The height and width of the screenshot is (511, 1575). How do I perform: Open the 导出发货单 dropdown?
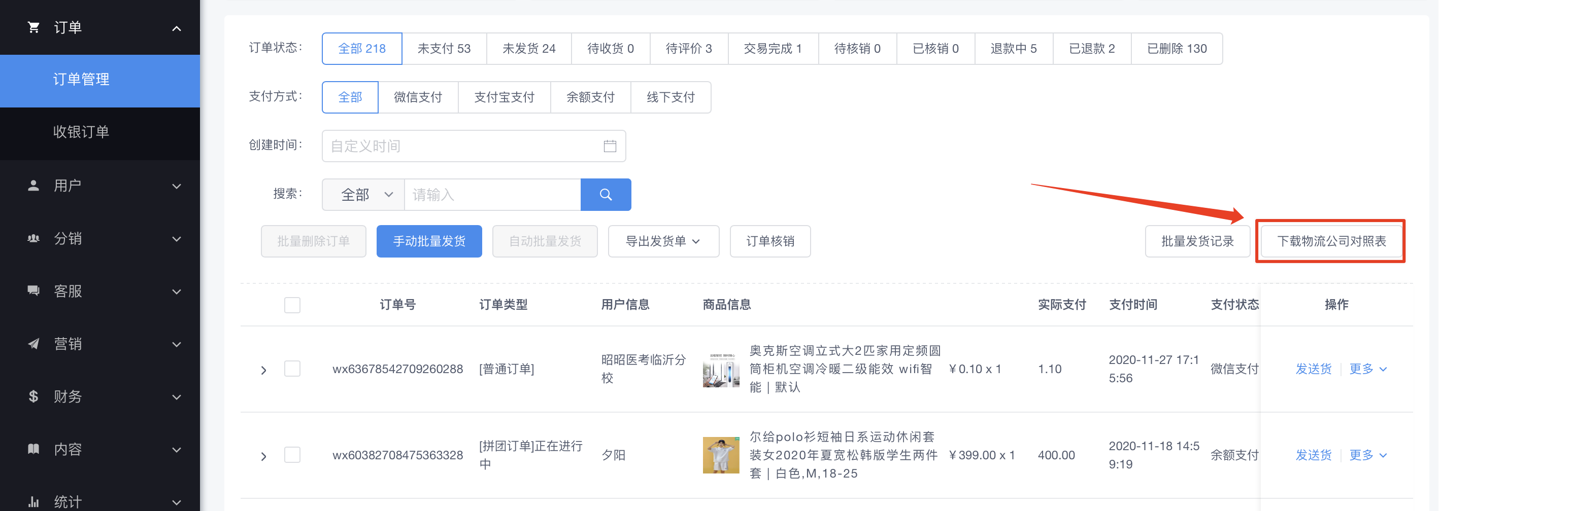663,241
